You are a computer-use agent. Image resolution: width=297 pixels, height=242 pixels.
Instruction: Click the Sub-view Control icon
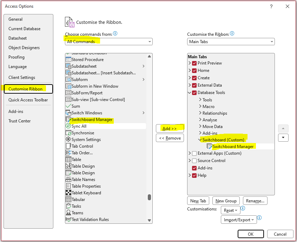click(68, 99)
